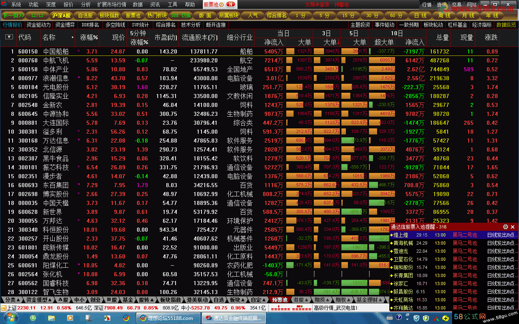Close the 通达信股票入池提醒 popup
The image size is (519, 324).
coord(513,227)
